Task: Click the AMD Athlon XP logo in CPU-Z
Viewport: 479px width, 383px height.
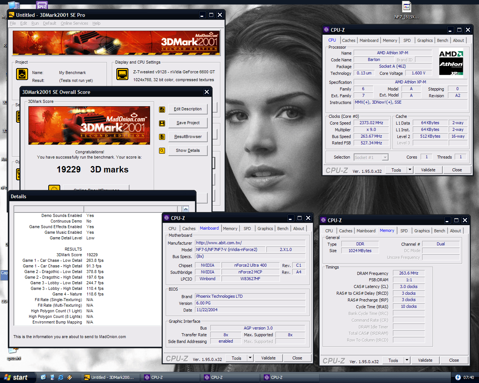Action: coord(451,62)
